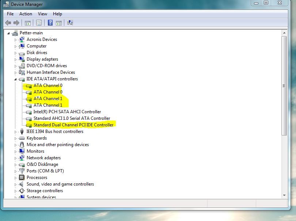This screenshot has width=296, height=221.
Task: Click the Forward arrow toolbar icon
Action: pyautogui.click(x=16, y=23)
